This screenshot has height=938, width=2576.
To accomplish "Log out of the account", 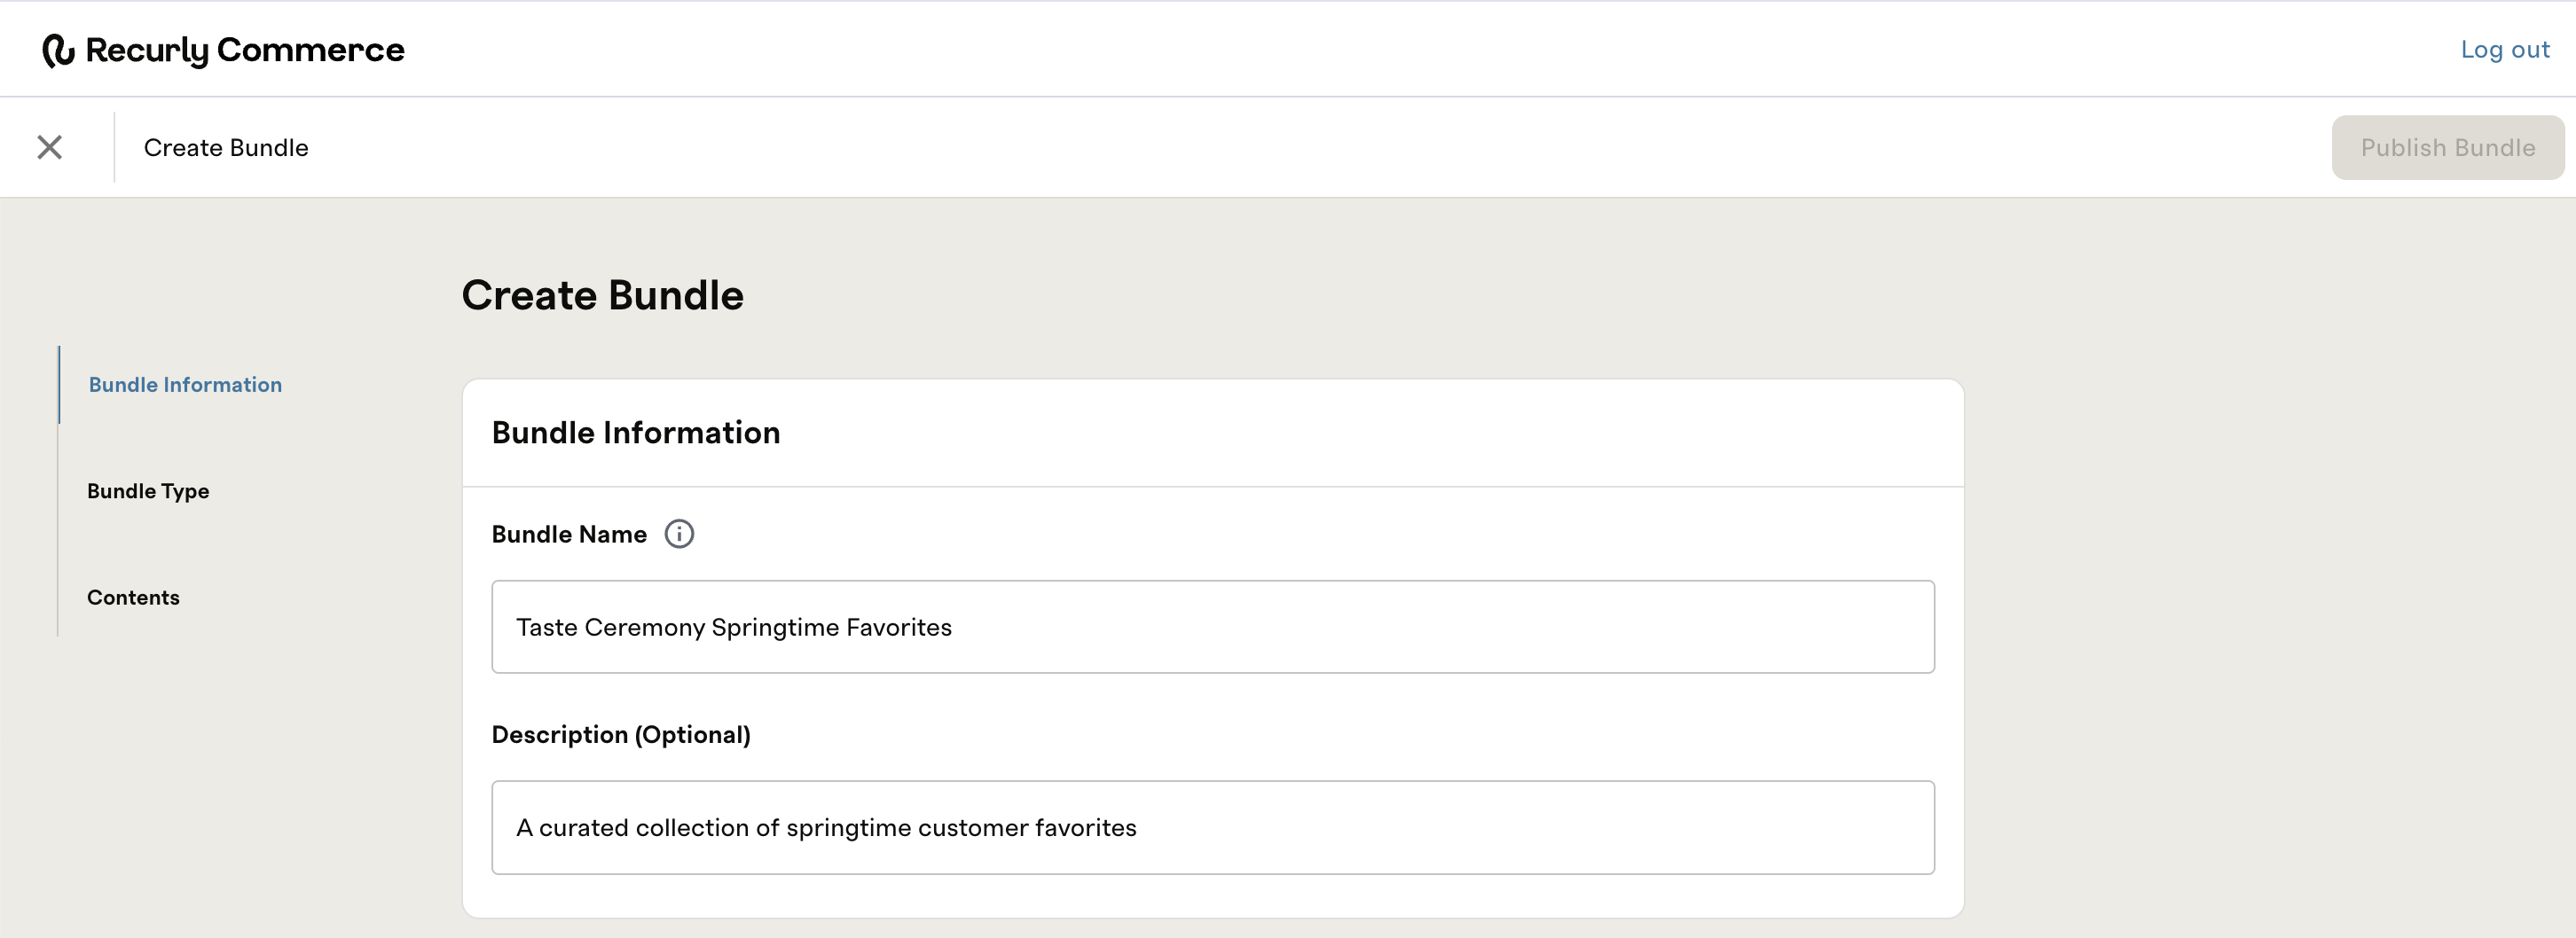I will click(2504, 49).
